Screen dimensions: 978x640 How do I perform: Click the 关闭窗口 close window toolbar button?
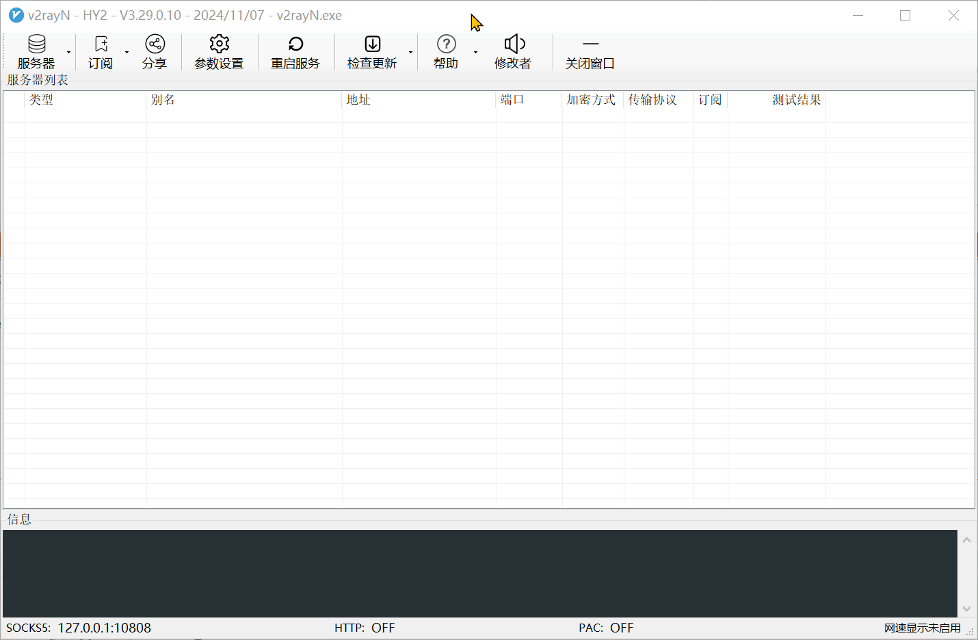590,52
